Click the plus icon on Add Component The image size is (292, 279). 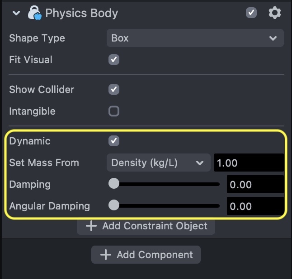tap(106, 255)
